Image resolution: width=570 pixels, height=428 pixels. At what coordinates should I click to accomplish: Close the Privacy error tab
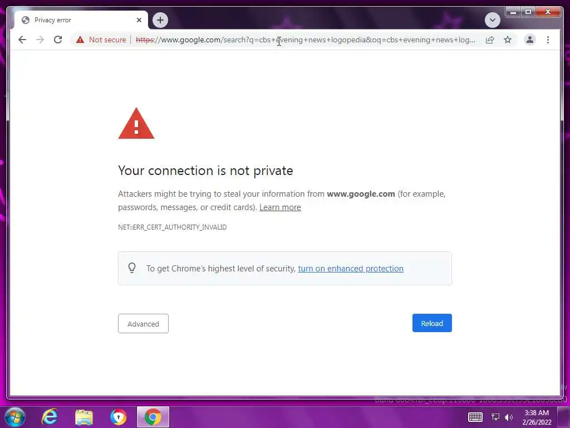point(139,20)
